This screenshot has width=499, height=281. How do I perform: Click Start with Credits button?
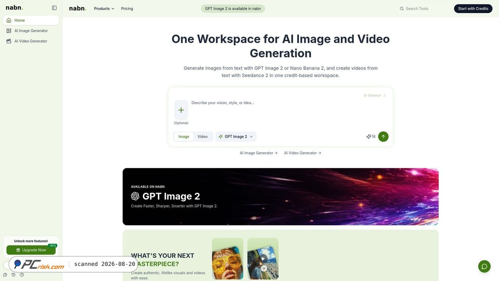[x=473, y=9]
